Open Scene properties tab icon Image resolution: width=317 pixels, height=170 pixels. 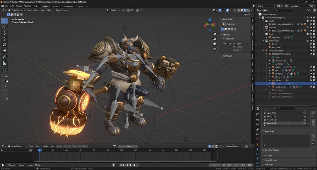(257, 134)
